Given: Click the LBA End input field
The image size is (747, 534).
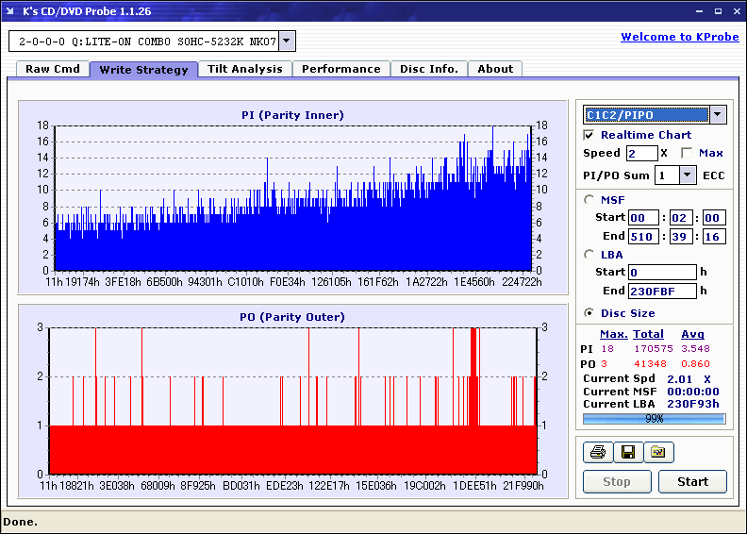Looking at the screenshot, I should point(662,291).
